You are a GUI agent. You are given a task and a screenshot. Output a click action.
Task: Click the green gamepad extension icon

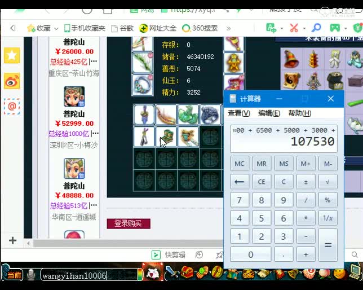point(335,28)
